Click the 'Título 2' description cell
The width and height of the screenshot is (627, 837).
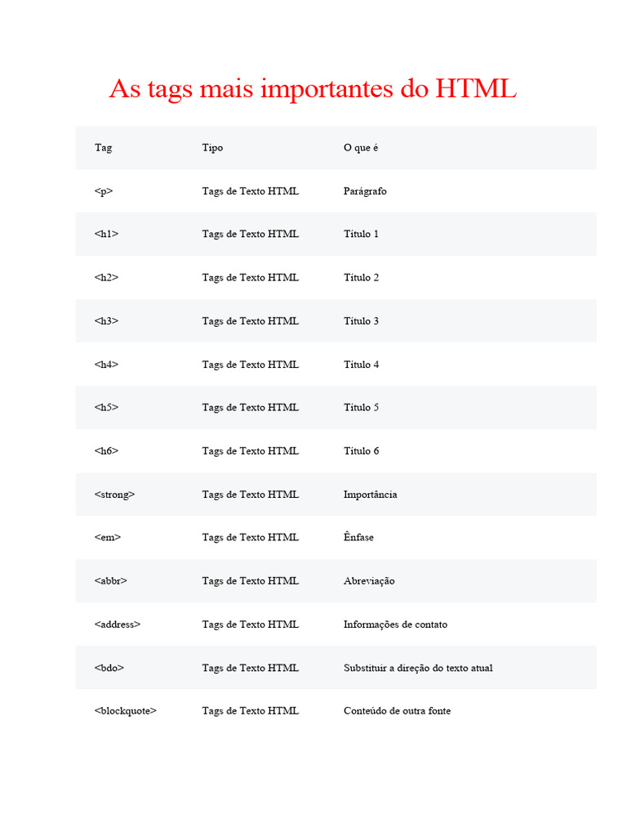[361, 277]
